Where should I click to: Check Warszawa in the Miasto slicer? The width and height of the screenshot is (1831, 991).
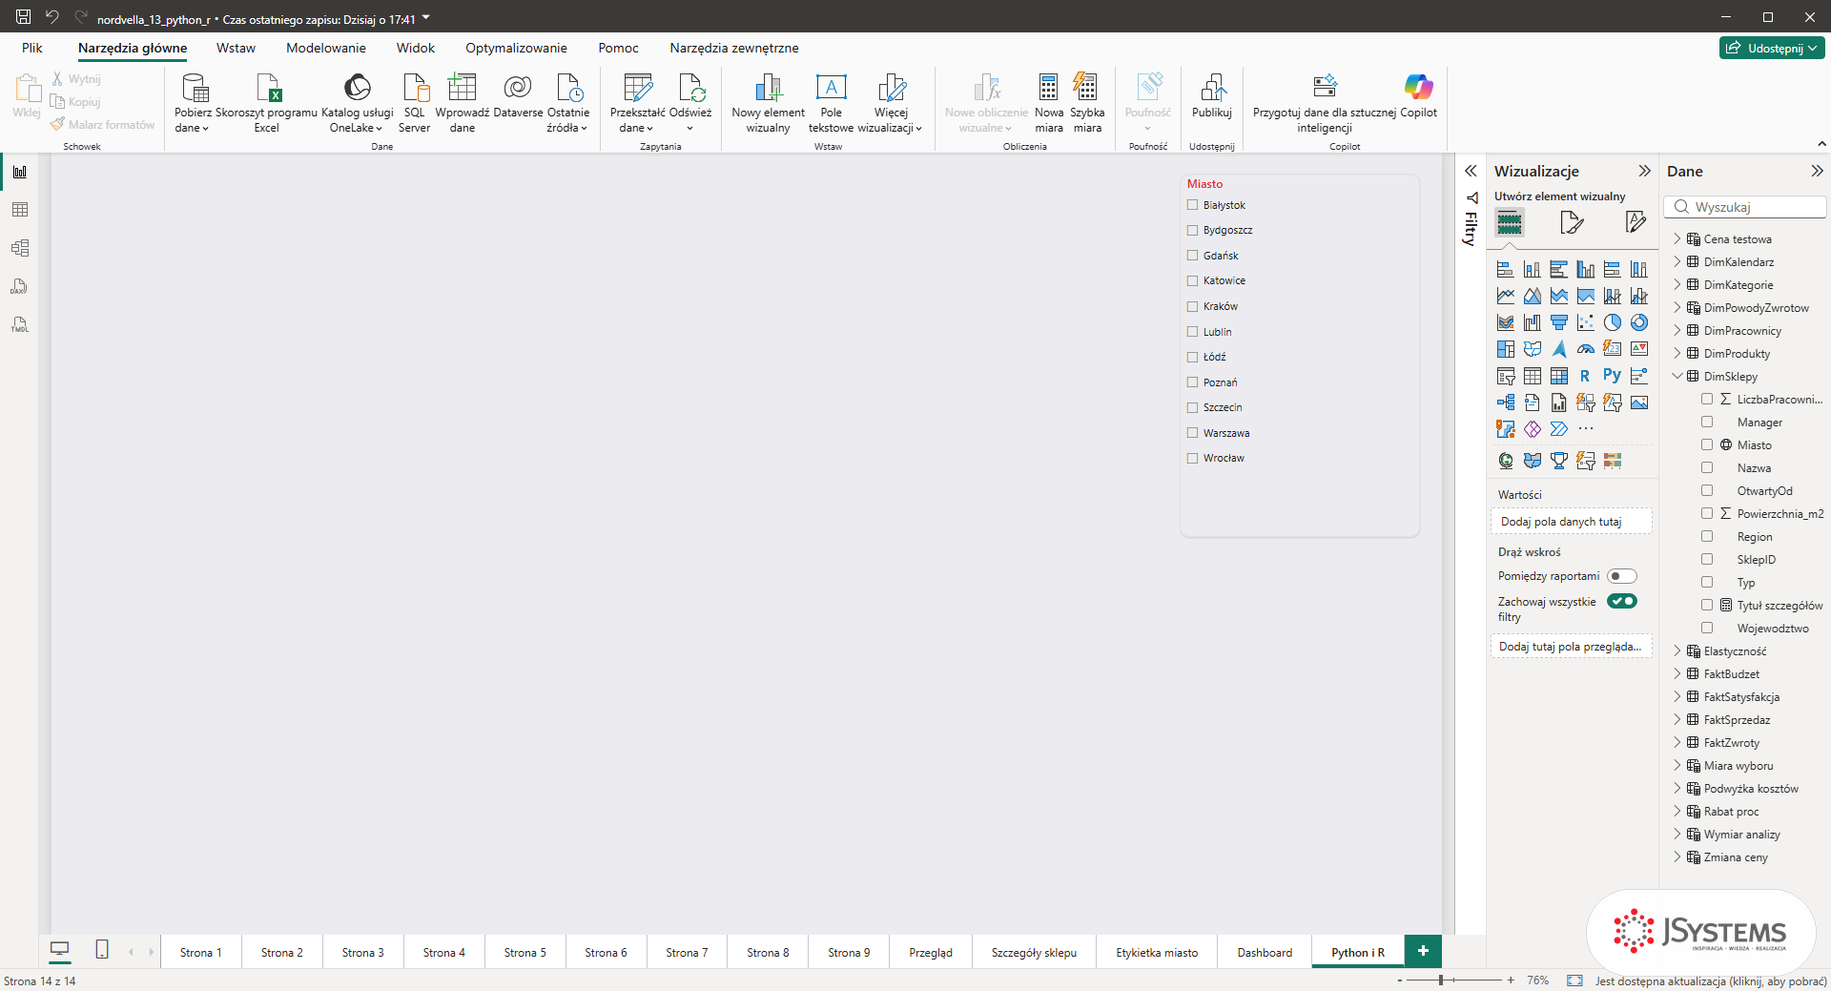[1192, 433]
